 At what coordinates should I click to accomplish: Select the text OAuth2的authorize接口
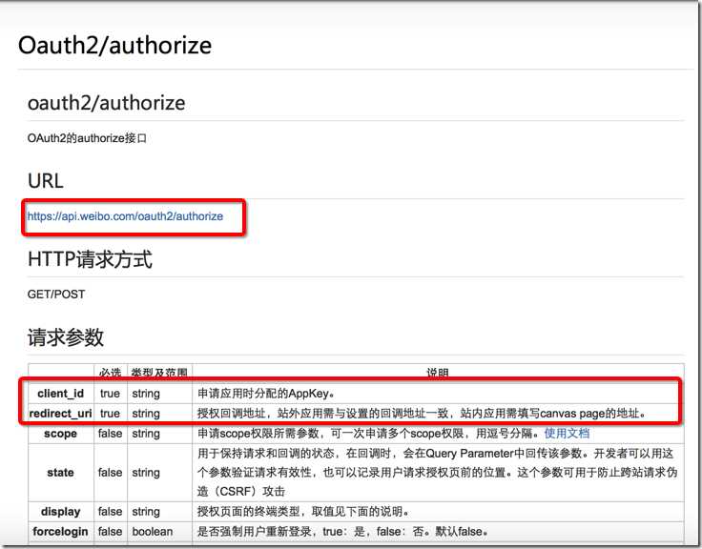[x=87, y=138]
